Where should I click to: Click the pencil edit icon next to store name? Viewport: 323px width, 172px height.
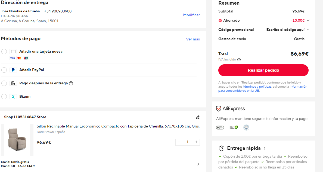pos(198,117)
